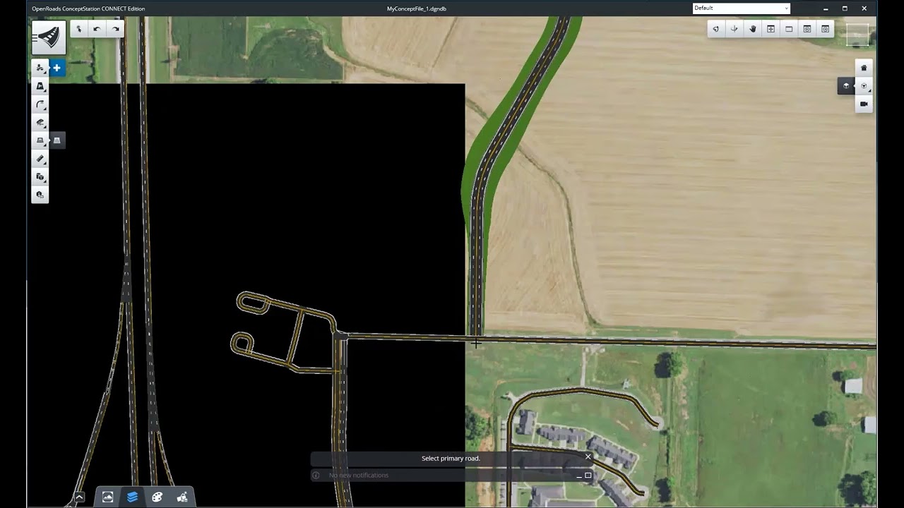The height and width of the screenshot is (508, 904).
Task: Open the design/drawing settings tab
Action: (x=182, y=497)
